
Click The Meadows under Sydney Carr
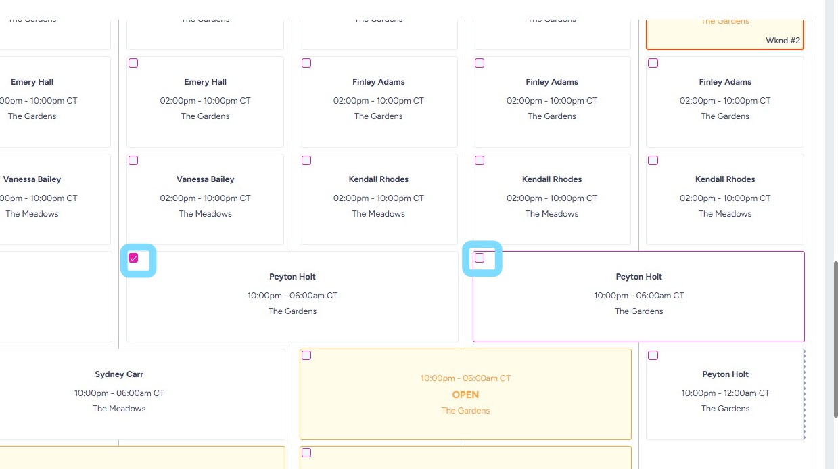119,409
